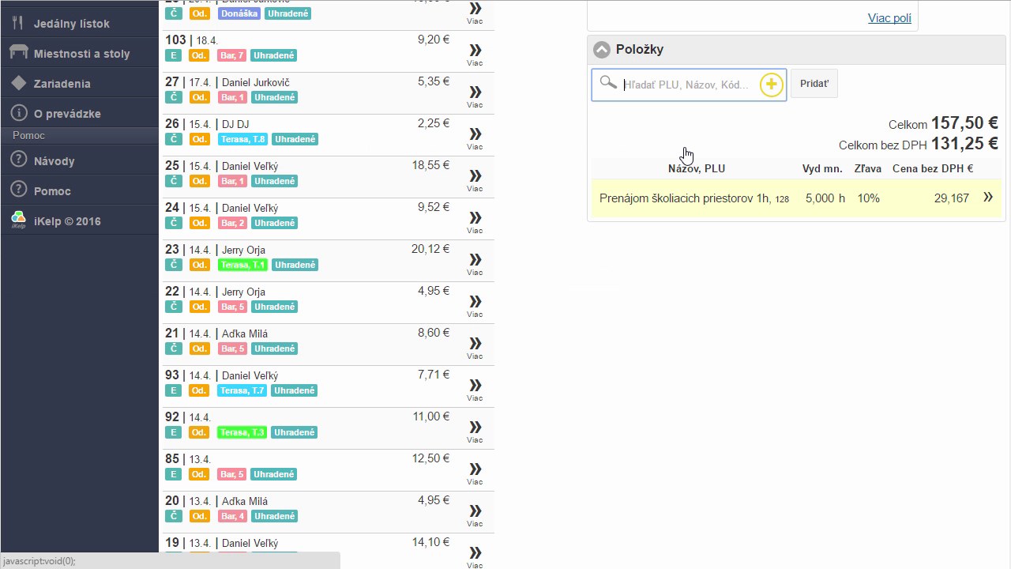
Task: Open Viac for order 22
Action: (x=475, y=307)
